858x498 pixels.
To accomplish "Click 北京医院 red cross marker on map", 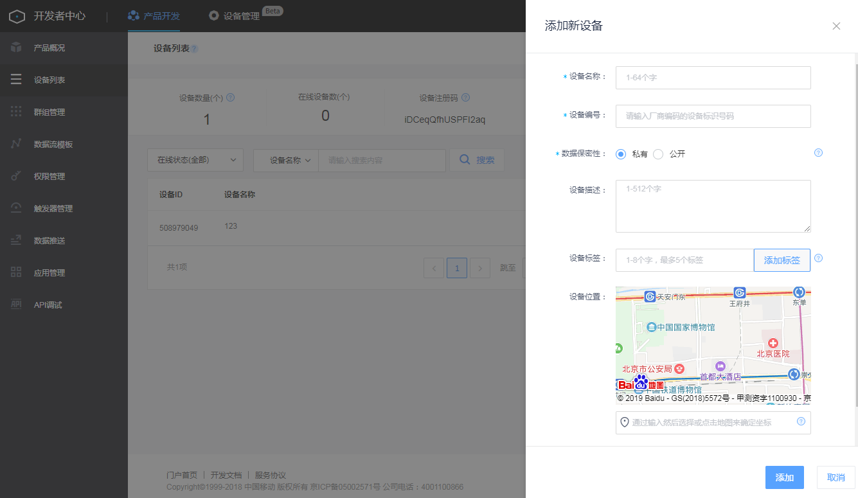I will [773, 343].
